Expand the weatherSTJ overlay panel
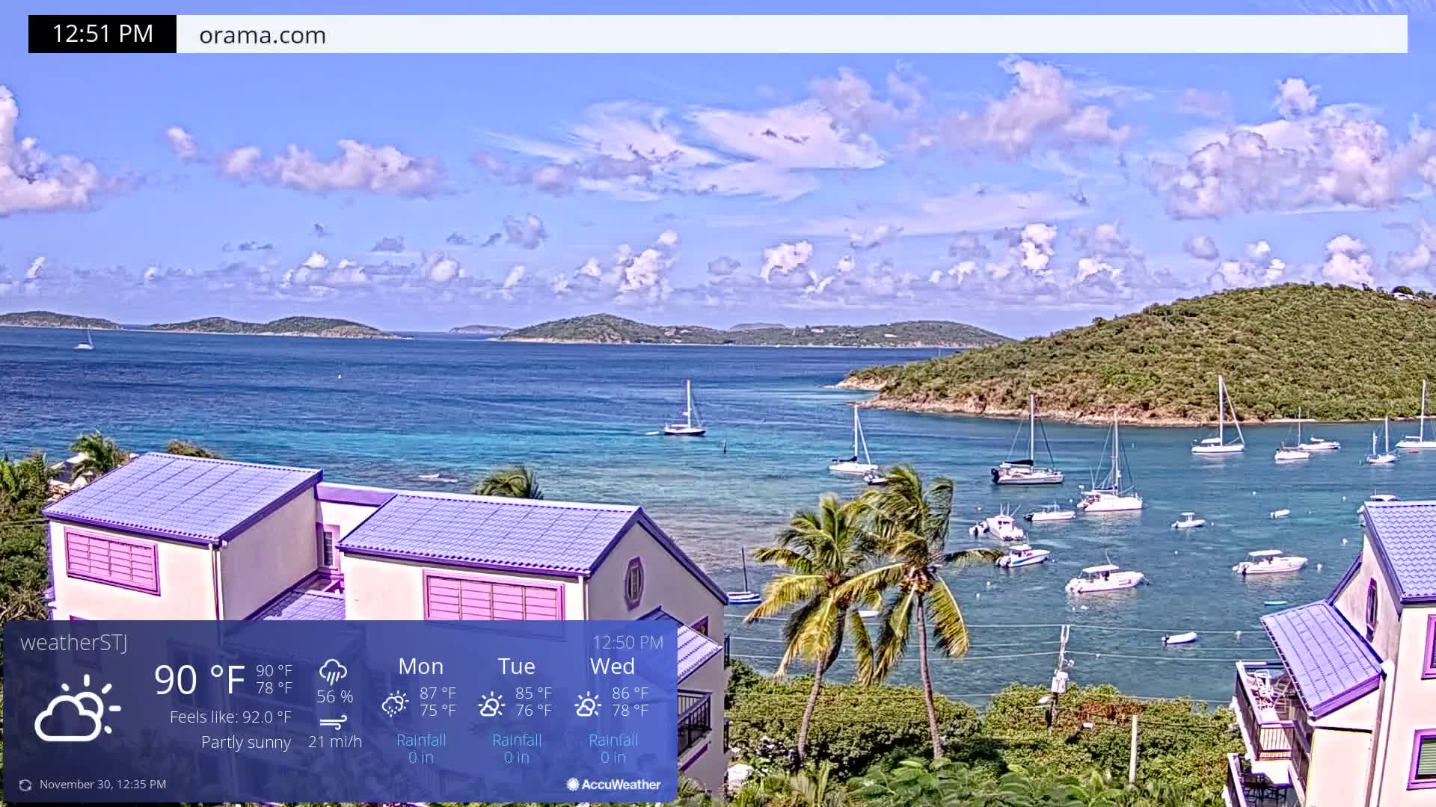The image size is (1436, 807). [337, 710]
